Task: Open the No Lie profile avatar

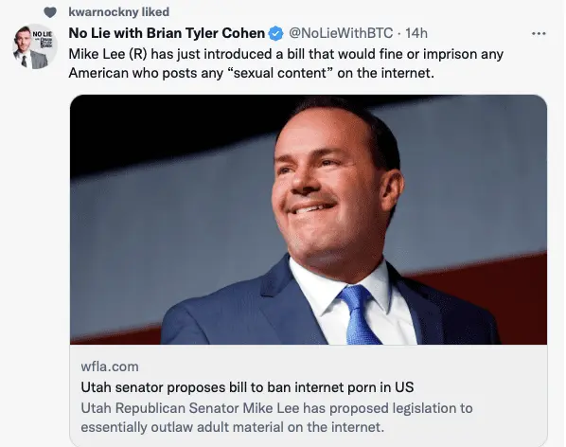Action: tap(35, 46)
